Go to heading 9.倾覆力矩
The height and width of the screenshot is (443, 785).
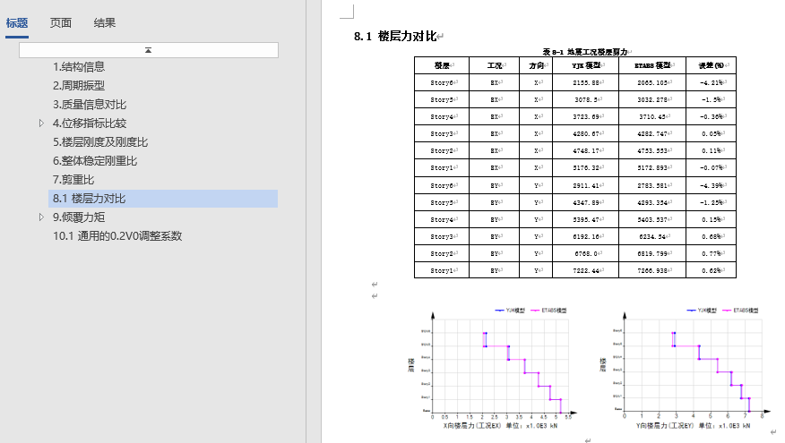point(79,217)
